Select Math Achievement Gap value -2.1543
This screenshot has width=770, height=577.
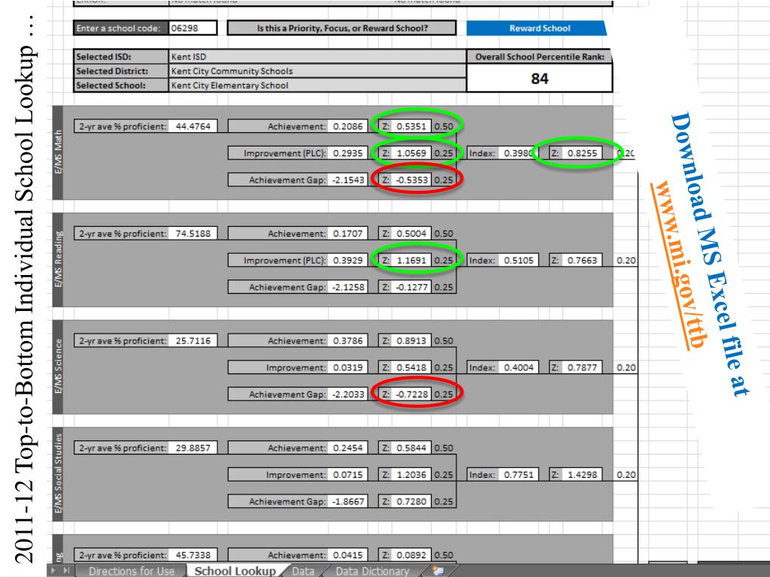(347, 180)
